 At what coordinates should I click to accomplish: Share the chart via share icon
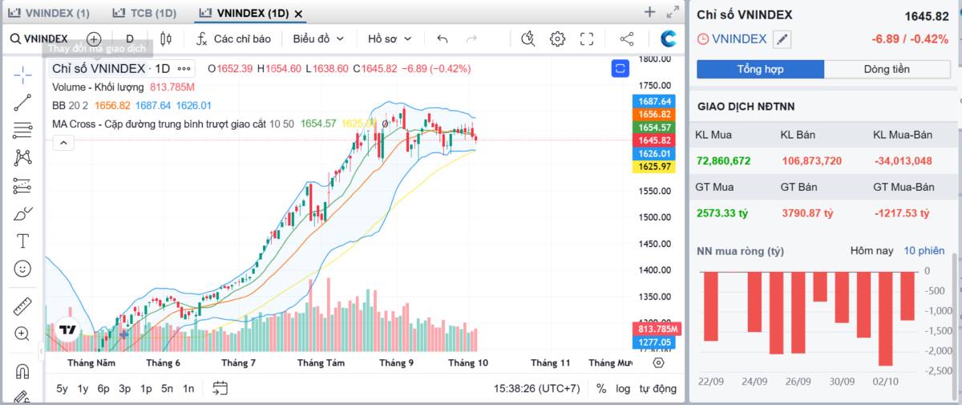pos(627,38)
